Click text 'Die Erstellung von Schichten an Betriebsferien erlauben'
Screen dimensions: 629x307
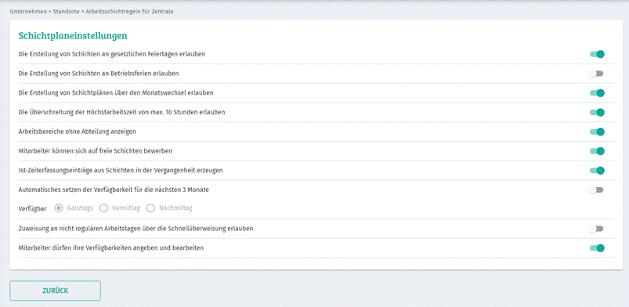(99, 74)
